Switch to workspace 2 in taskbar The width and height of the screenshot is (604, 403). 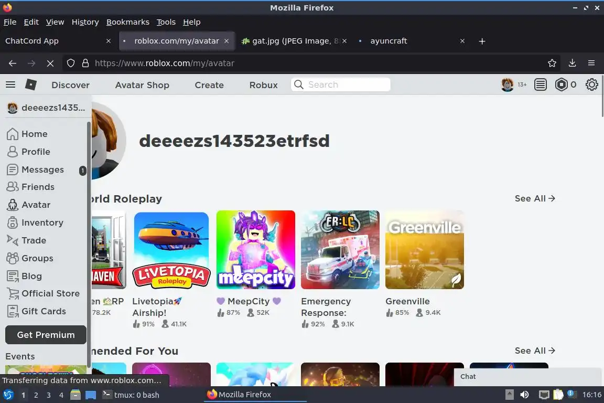tap(36, 395)
